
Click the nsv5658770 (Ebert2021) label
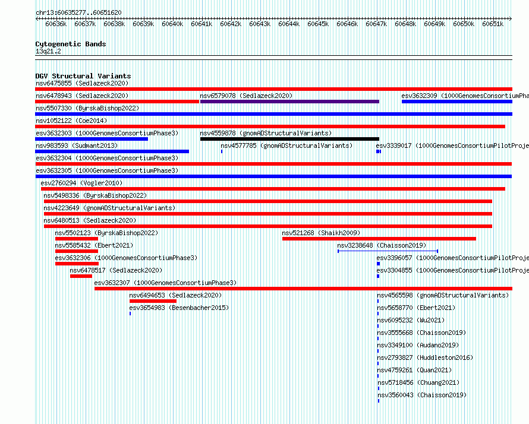pos(416,308)
